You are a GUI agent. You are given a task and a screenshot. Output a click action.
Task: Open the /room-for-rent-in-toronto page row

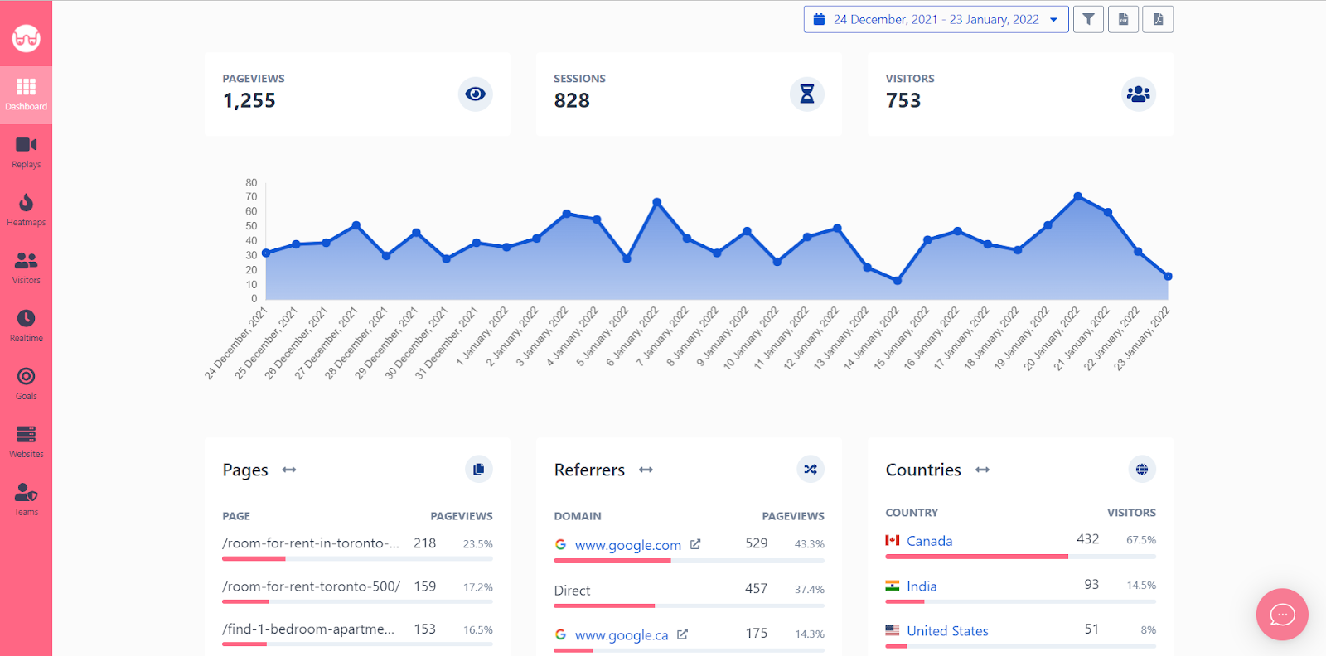tap(357, 547)
